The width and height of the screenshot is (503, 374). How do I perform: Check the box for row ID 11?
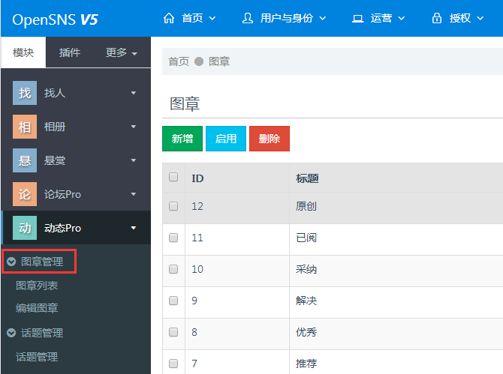[173, 238]
